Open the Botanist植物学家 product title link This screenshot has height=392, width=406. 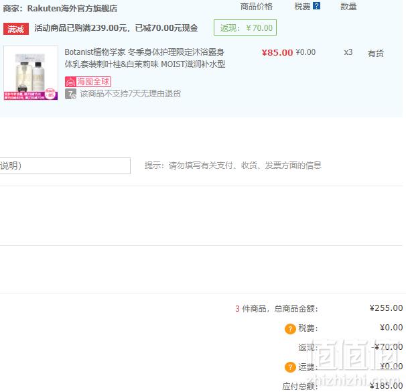(145, 58)
